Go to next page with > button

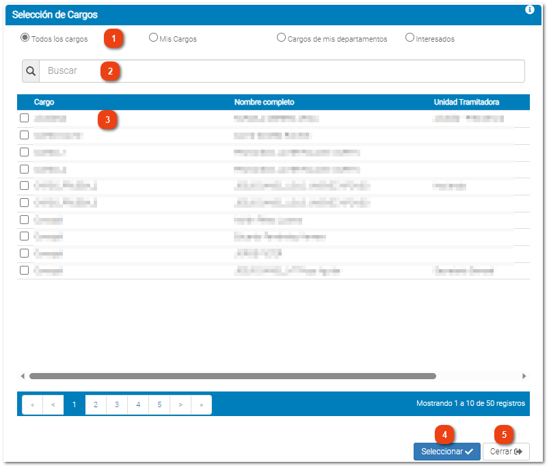180,405
